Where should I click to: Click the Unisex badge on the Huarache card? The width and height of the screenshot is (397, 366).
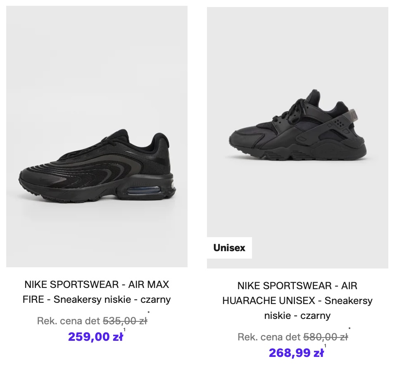pos(229,248)
